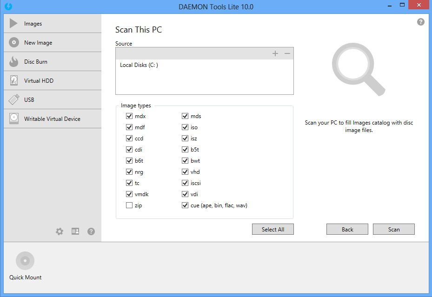Select the Virtual HDD drive icon
The image size is (432, 297).
[x=14, y=81]
